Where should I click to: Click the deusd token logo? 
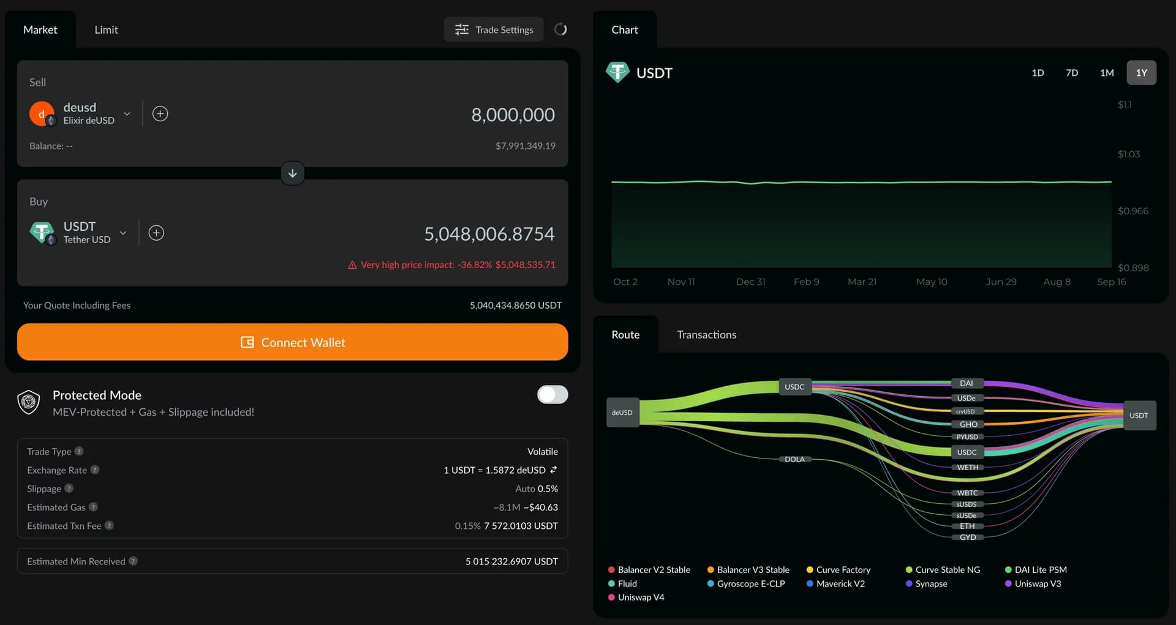[42, 114]
